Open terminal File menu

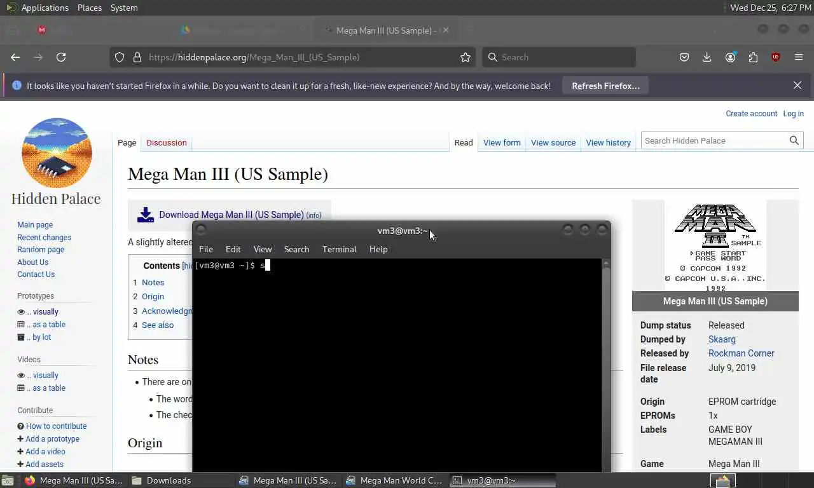[x=206, y=249]
